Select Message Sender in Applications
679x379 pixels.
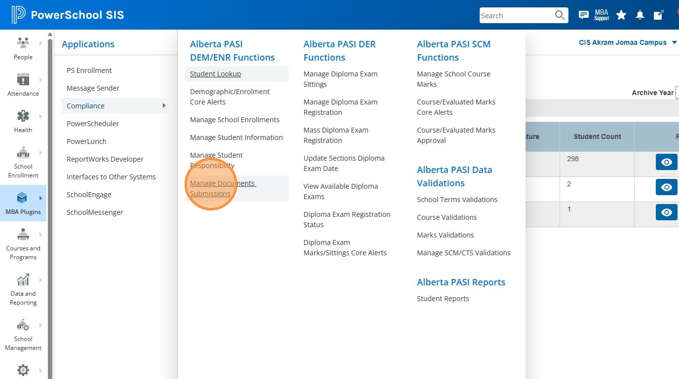click(93, 88)
